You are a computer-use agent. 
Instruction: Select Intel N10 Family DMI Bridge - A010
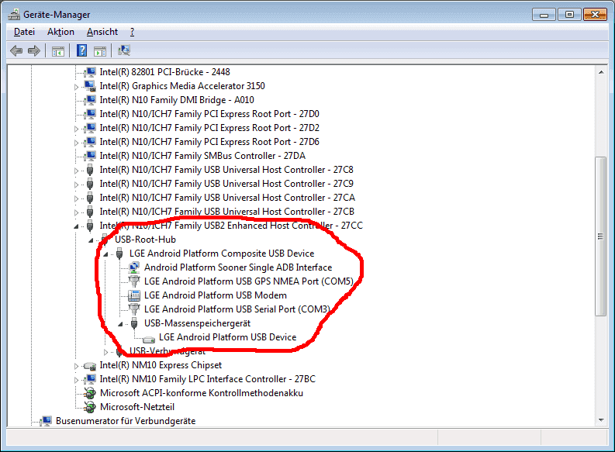(177, 100)
